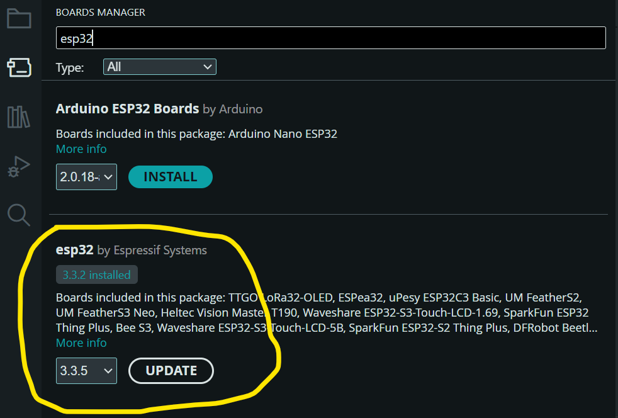This screenshot has height=418, width=618.
Task: Click the Search magnifier sidebar icon
Action: [x=19, y=215]
